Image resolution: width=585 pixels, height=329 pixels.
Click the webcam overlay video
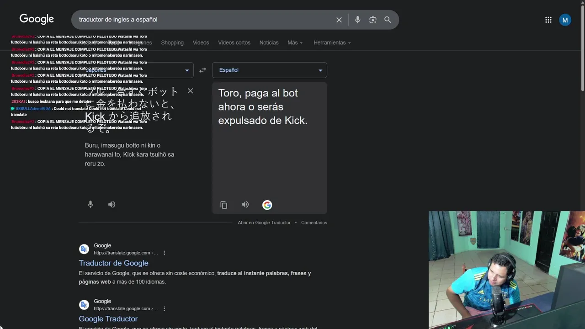click(507, 270)
